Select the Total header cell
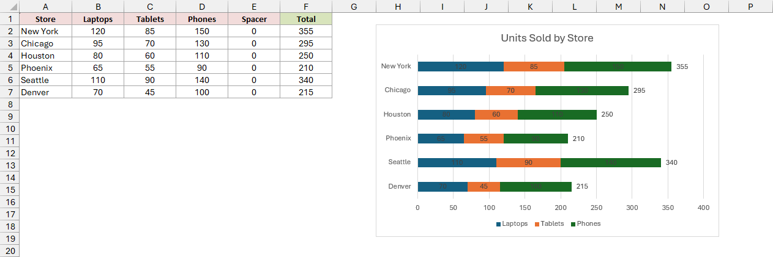The width and height of the screenshot is (773, 257). (306, 19)
